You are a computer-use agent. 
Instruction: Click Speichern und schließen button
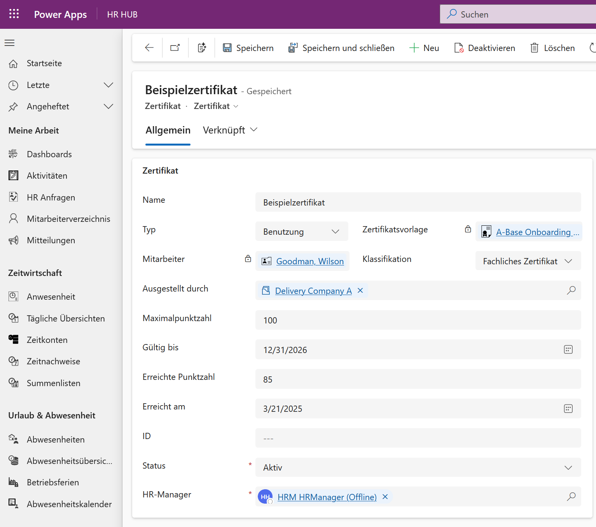coord(341,48)
